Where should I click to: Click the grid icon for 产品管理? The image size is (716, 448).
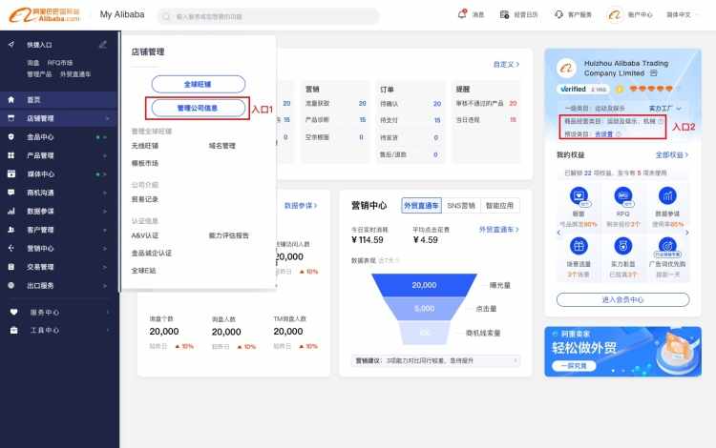coord(11,155)
